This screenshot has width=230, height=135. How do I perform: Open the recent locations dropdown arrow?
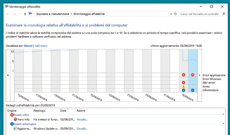(x=20, y=14)
